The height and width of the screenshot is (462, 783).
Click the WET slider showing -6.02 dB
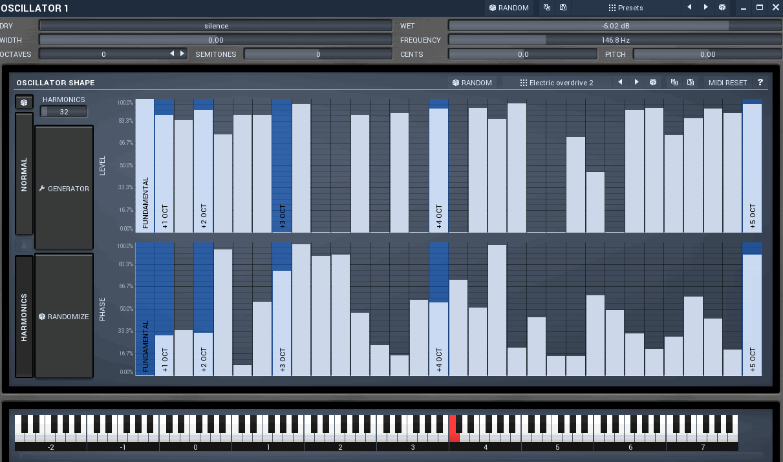coord(615,26)
